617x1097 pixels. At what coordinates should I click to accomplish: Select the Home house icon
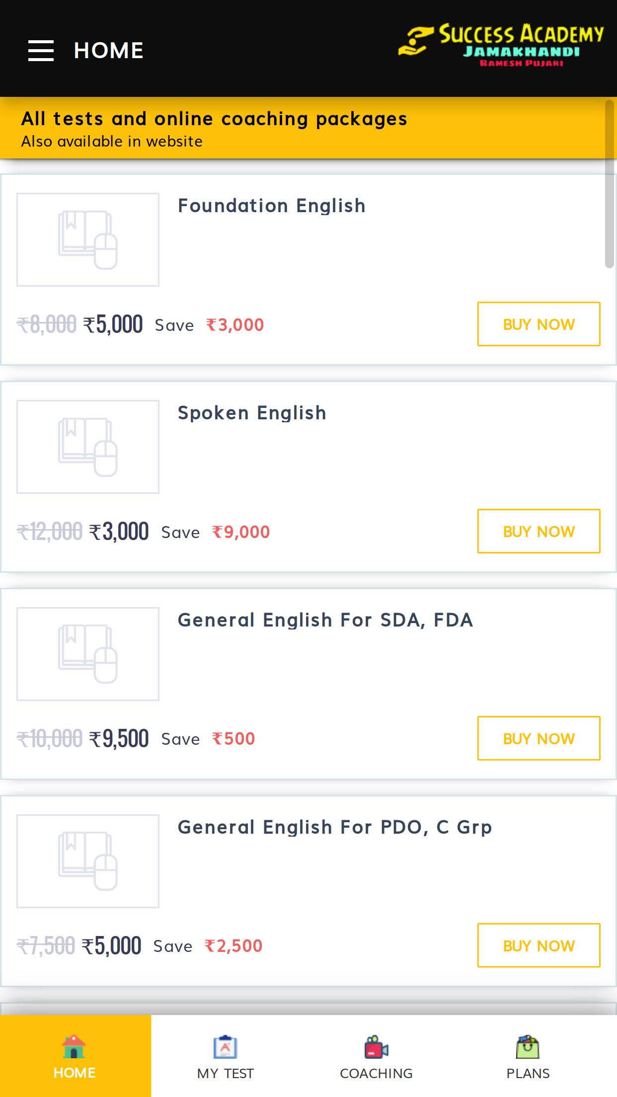coord(74,1046)
